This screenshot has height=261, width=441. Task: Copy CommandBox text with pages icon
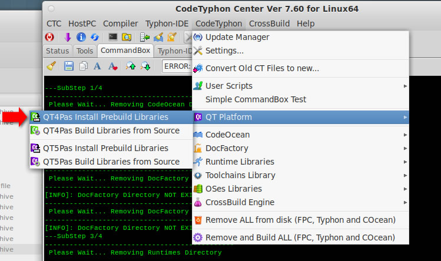click(83, 66)
